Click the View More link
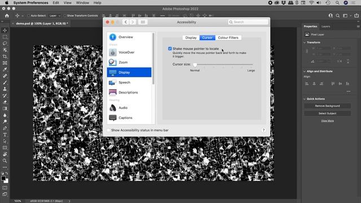 tap(327, 121)
